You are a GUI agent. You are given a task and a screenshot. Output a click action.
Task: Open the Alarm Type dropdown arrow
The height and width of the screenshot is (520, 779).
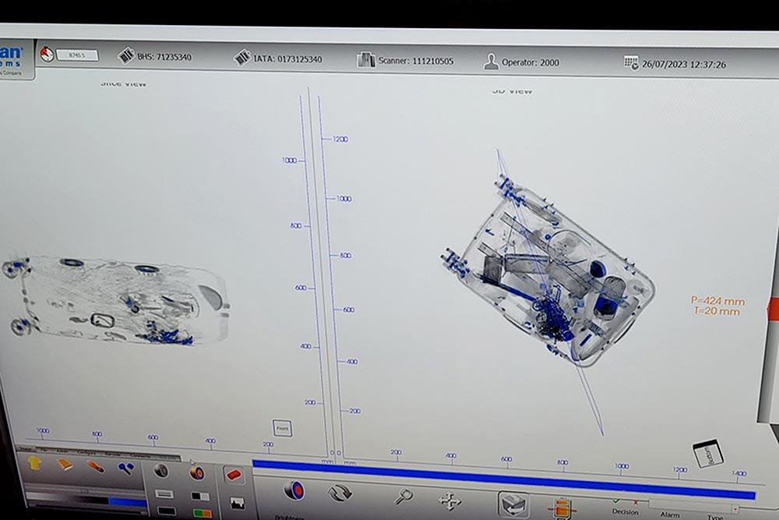tap(735, 509)
